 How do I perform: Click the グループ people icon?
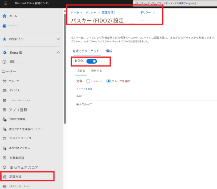point(4,81)
